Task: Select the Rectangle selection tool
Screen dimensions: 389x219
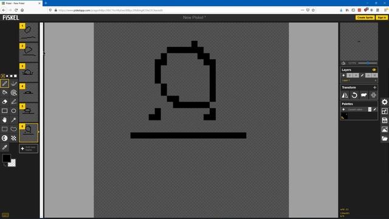Action: pyautogui.click(x=4, y=129)
